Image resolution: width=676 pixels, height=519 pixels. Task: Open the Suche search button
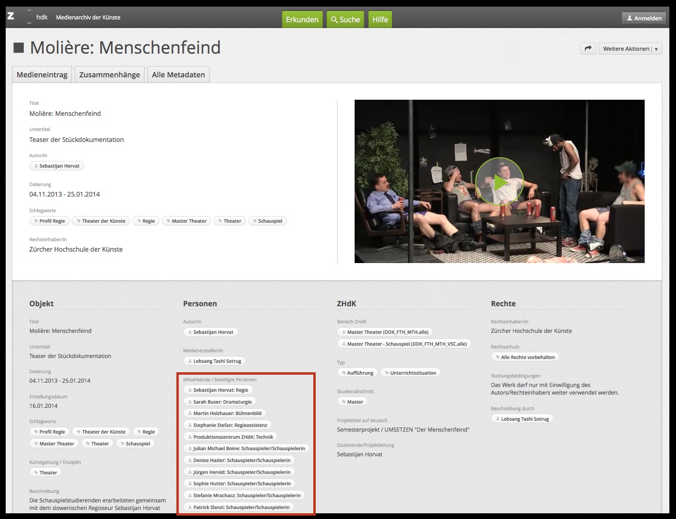[x=345, y=19]
